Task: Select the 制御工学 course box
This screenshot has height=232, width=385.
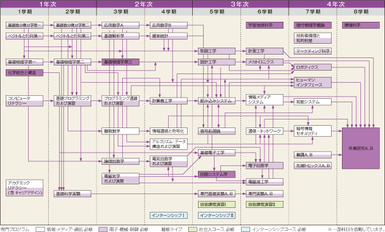Action: tap(216, 51)
